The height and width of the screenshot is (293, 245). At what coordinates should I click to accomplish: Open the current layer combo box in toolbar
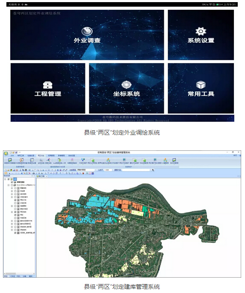86,170
